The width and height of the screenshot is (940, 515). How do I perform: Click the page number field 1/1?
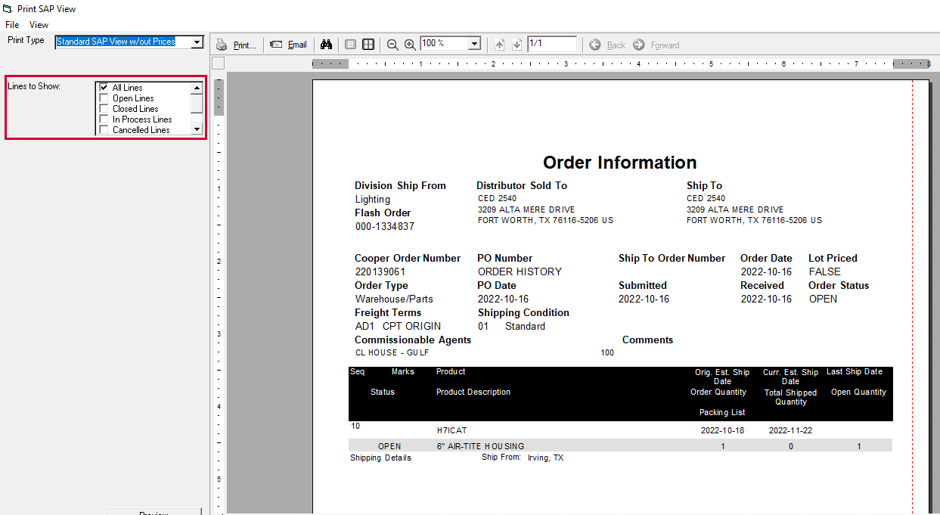(x=552, y=44)
